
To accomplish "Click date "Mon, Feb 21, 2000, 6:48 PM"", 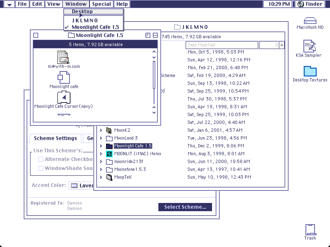I will pyautogui.click(x=218, y=68).
